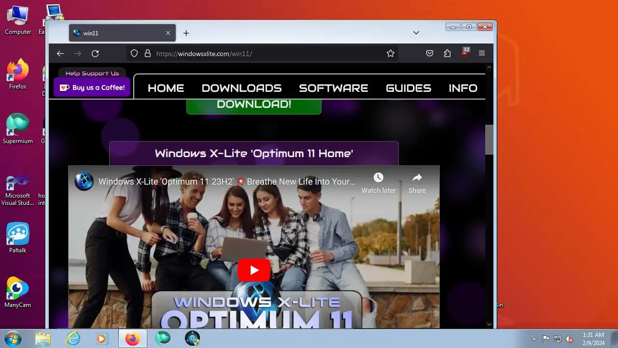Open the INFO menu item
Viewport: 618px width, 348px height.
tap(463, 88)
